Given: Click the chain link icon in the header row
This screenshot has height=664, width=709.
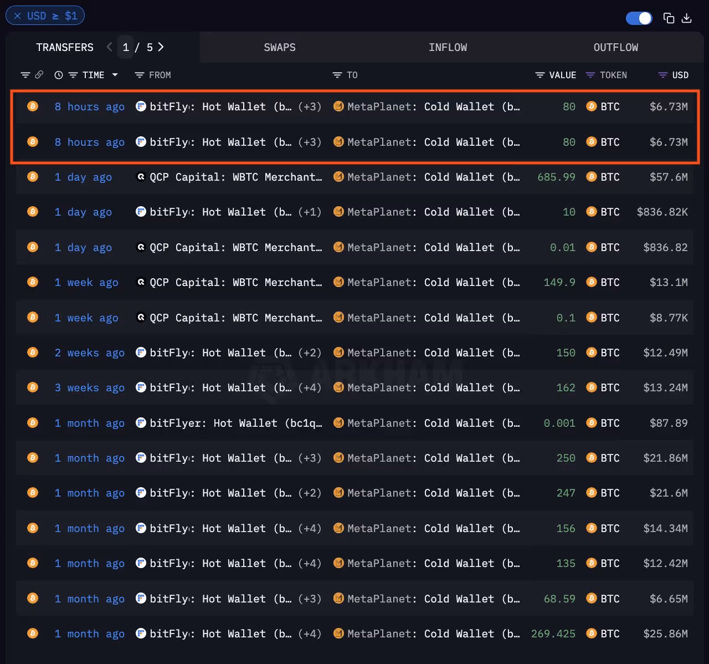Looking at the screenshot, I should [x=38, y=75].
